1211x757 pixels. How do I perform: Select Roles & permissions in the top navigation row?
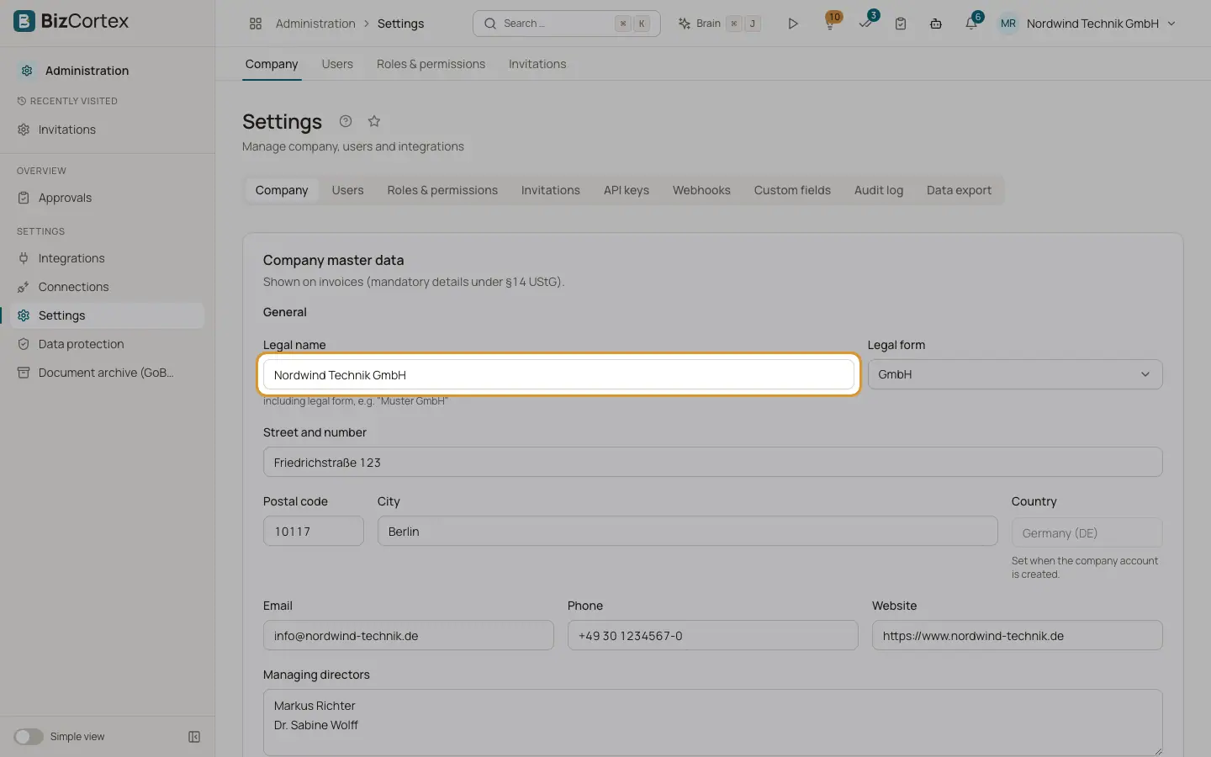431,64
